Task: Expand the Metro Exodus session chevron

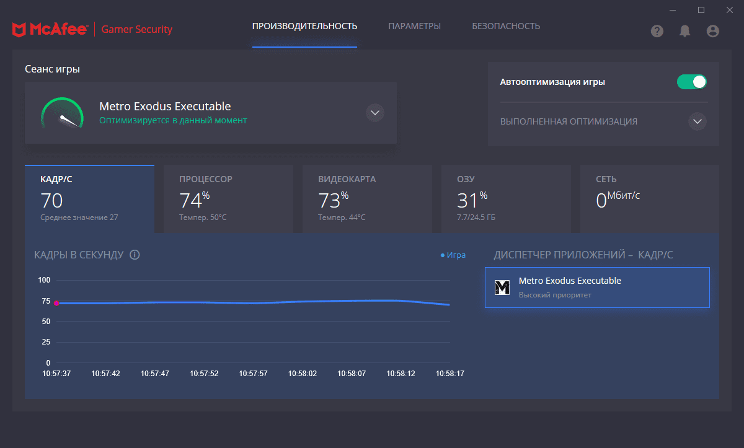Action: click(374, 113)
